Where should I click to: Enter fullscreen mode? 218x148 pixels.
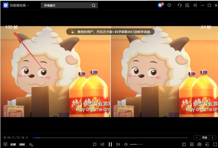(x=215, y=144)
